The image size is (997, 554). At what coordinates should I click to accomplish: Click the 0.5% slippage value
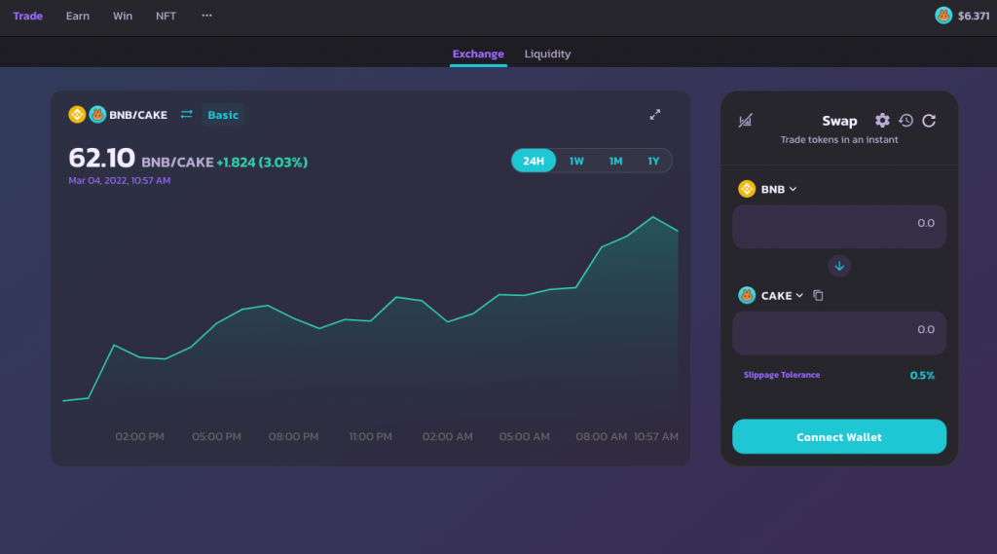coord(922,375)
